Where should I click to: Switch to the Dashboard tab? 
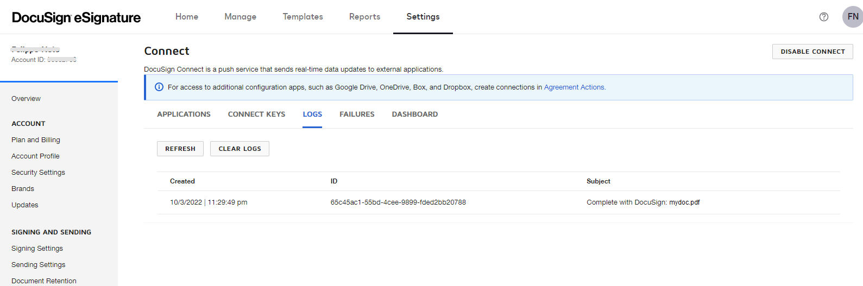415,114
